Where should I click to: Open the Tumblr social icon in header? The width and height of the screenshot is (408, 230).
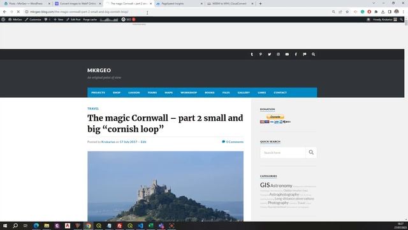[252, 54]
